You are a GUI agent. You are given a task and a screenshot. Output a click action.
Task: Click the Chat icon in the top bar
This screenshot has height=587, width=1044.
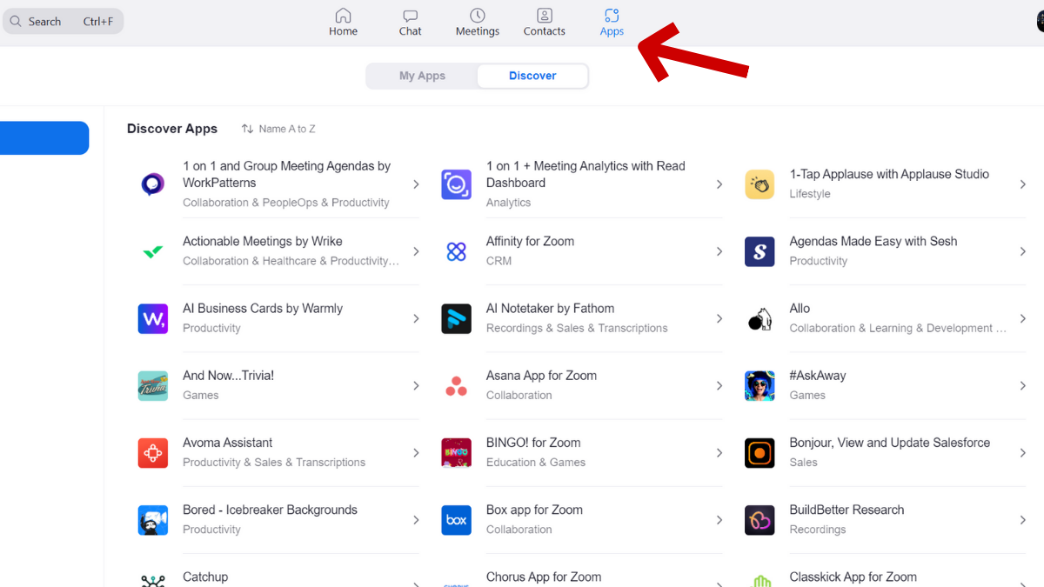tap(409, 16)
